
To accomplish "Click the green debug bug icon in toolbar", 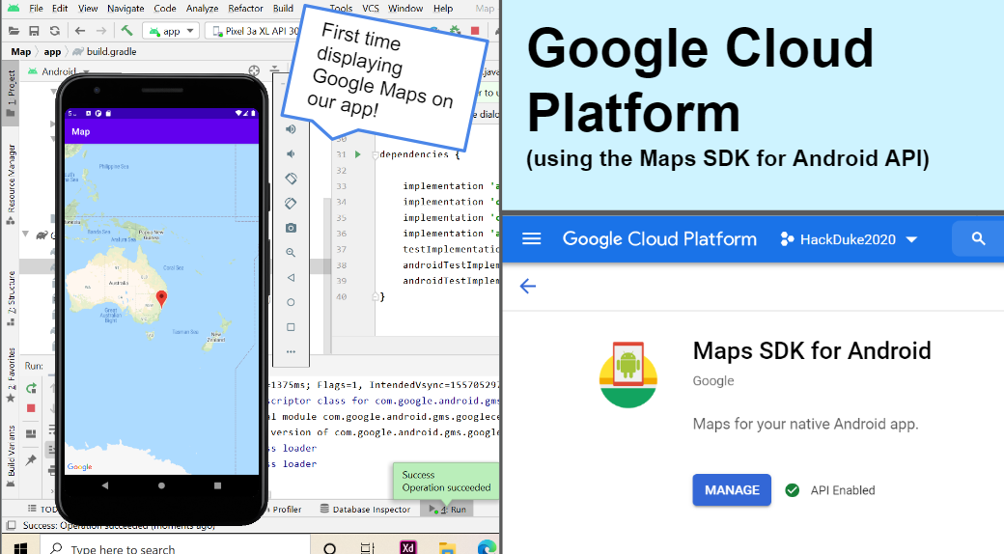I will (x=455, y=31).
